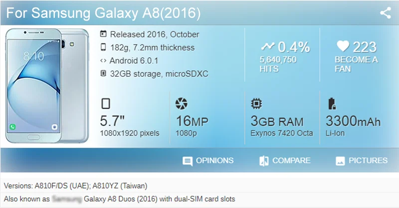The image size is (399, 208).
Task: Click the 5,640,750 hits counter
Action: tap(278, 60)
